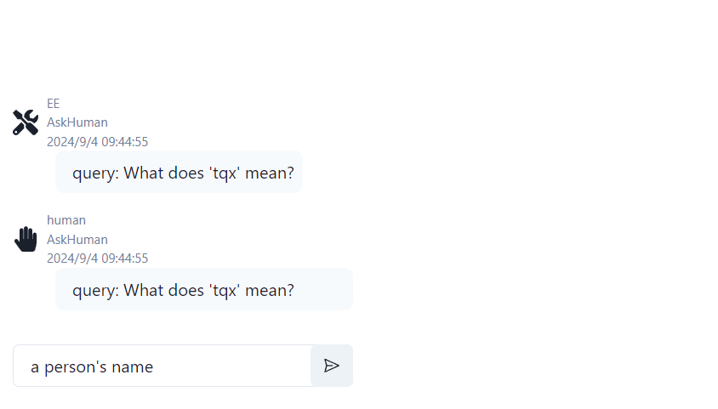Click the raised hand avatar icon
Image resolution: width=718 pixels, height=409 pixels.
click(26, 239)
